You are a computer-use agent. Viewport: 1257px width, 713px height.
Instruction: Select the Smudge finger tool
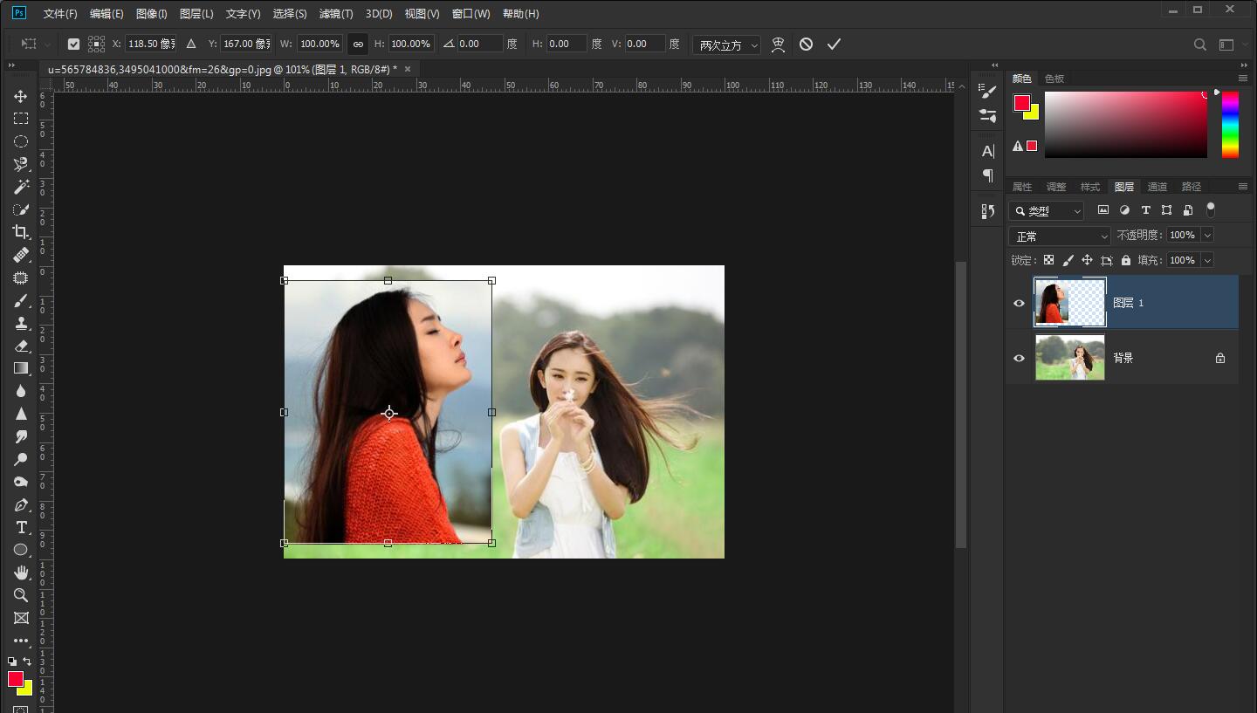pos(21,436)
